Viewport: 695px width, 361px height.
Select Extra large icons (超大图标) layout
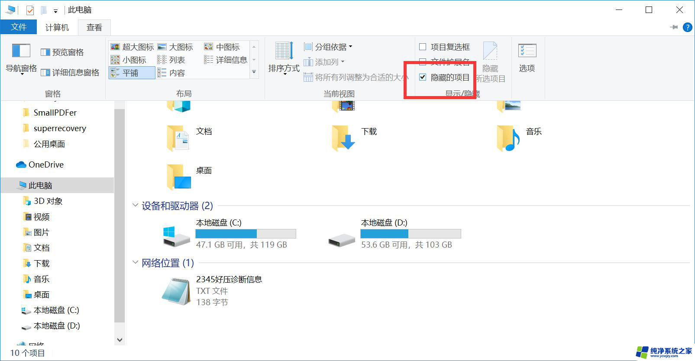point(132,47)
